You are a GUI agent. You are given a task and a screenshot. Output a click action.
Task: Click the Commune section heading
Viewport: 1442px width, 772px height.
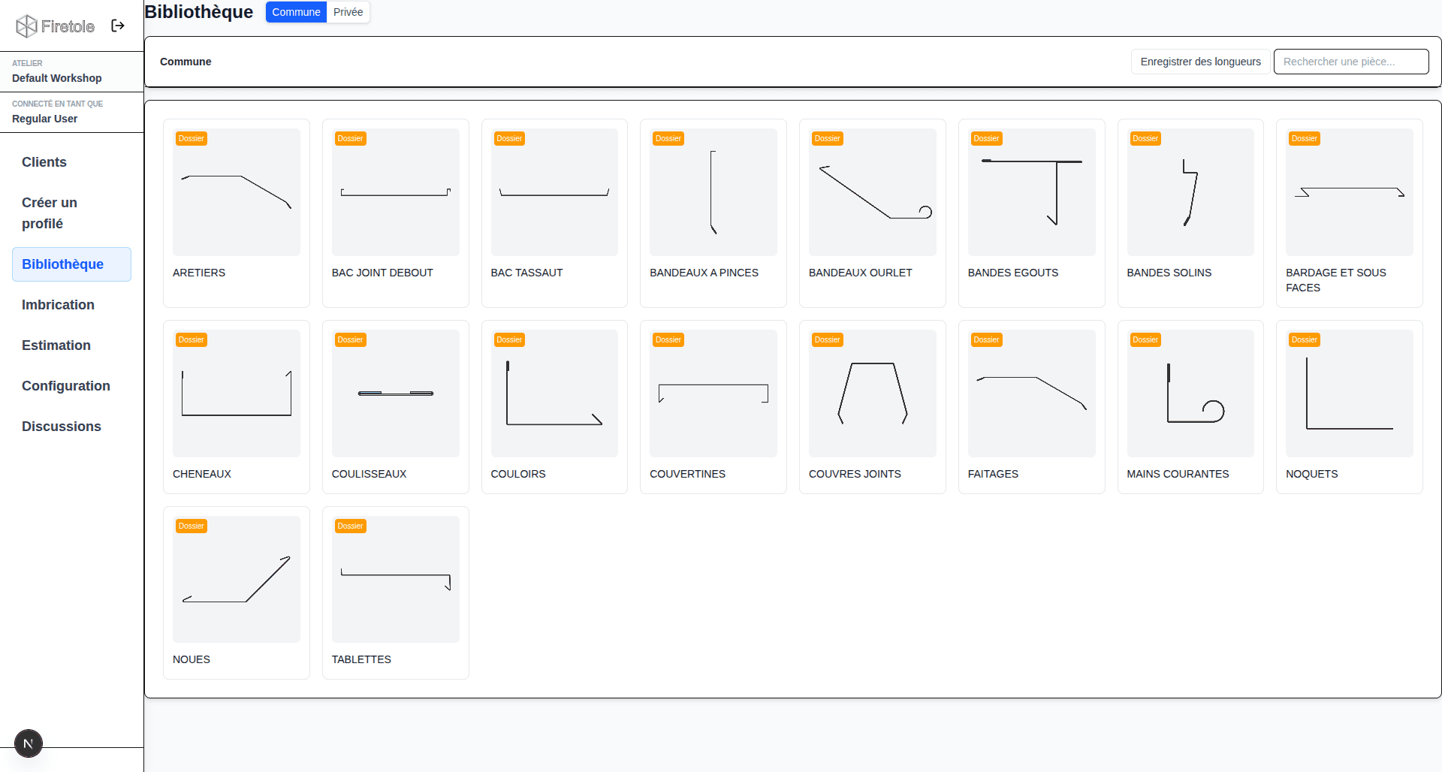(186, 62)
